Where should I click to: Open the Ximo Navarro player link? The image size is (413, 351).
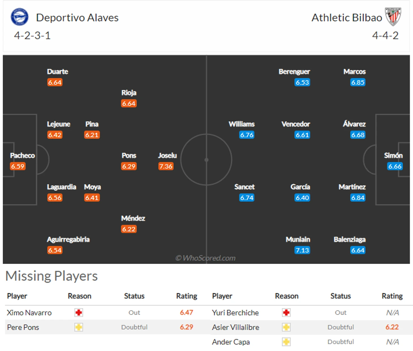pyautogui.click(x=29, y=313)
